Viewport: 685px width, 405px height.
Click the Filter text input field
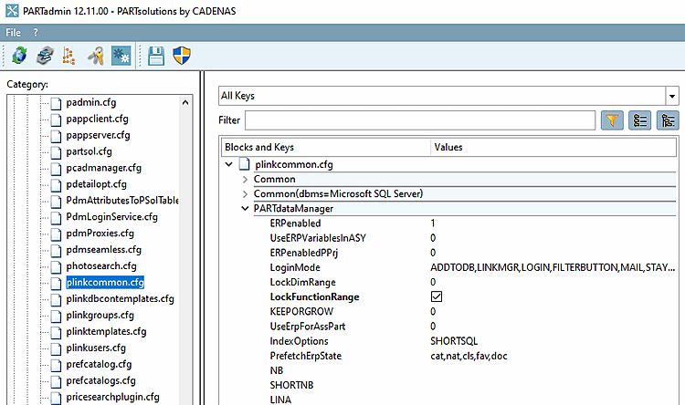point(419,120)
